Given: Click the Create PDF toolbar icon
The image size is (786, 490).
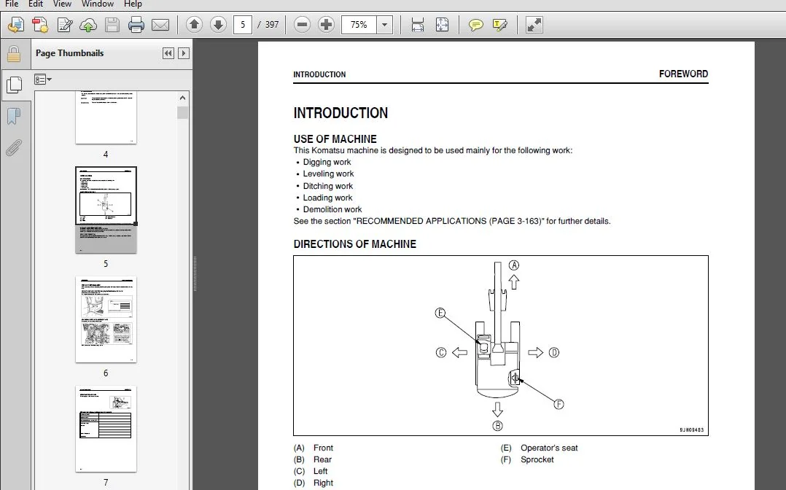Looking at the screenshot, I should pos(40,25).
